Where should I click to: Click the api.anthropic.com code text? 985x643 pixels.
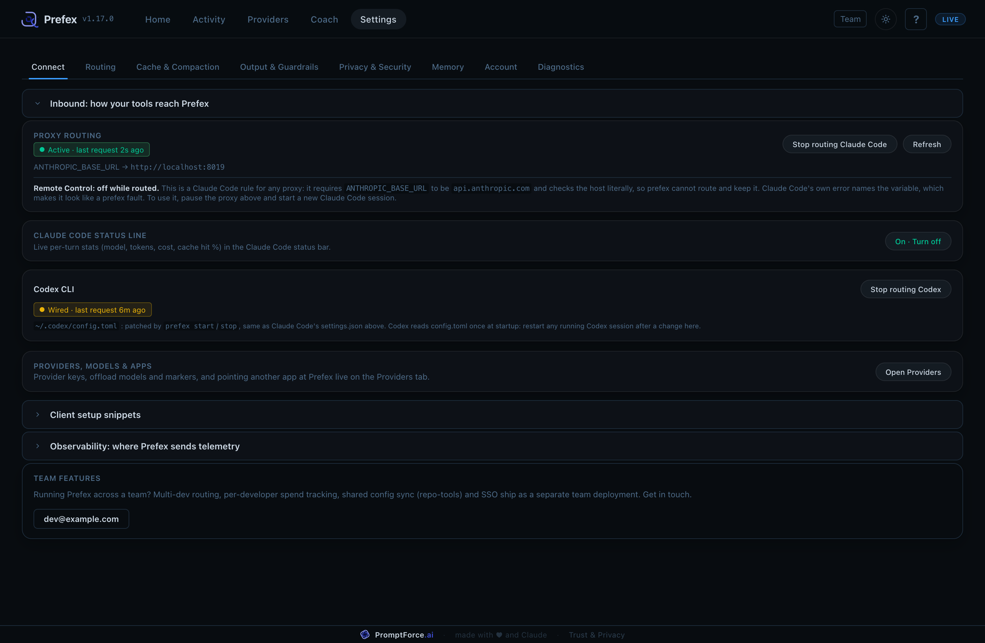click(491, 188)
